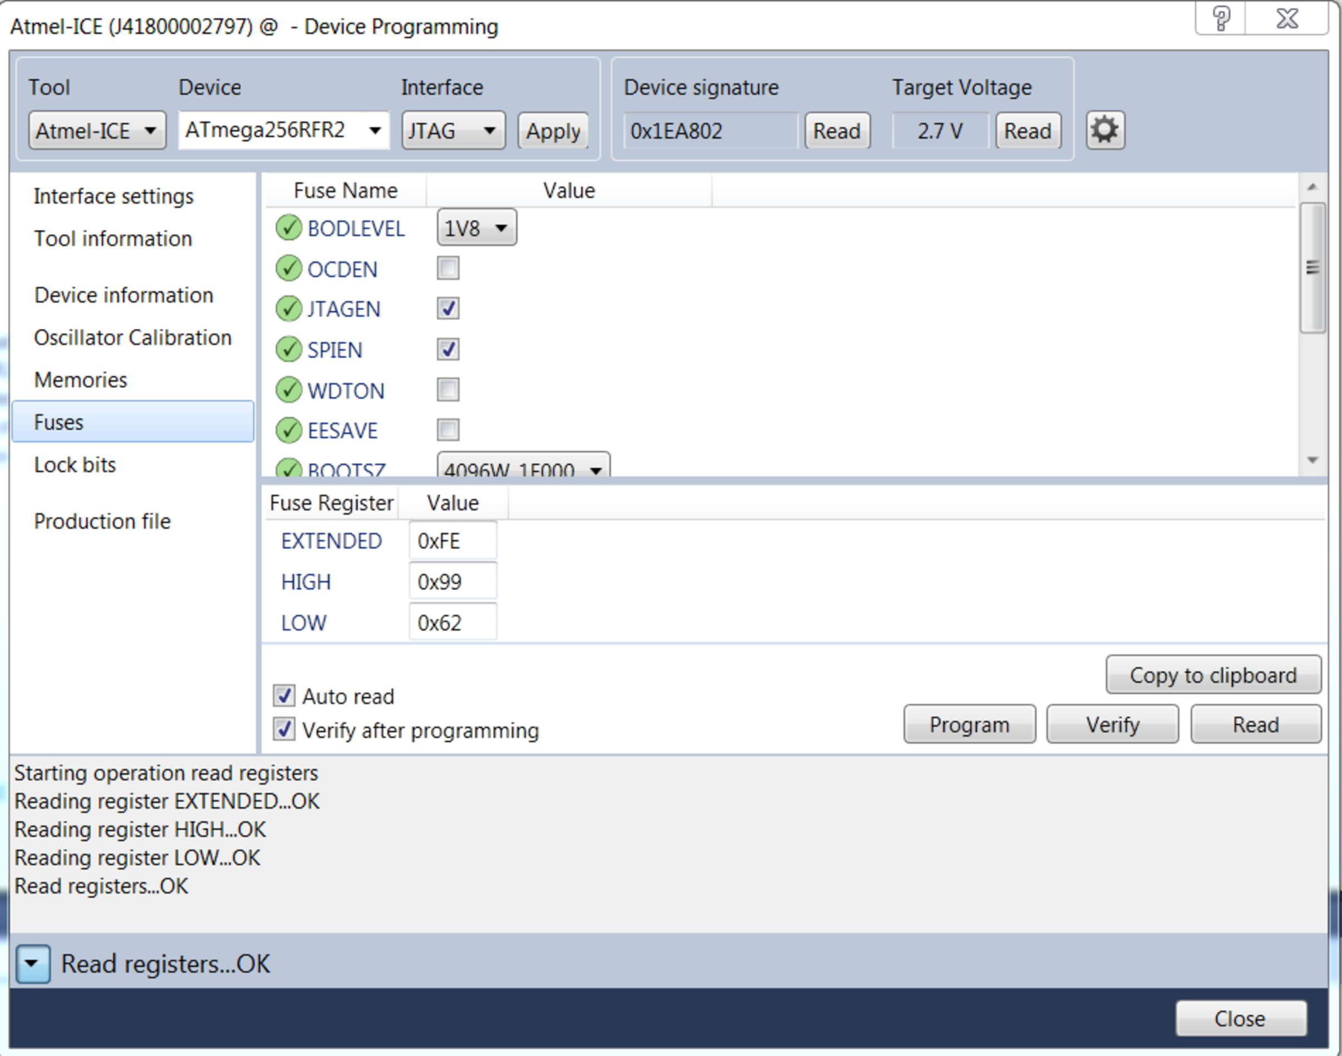Open Device information page
Viewport: 1342px width, 1056px height.
(124, 295)
